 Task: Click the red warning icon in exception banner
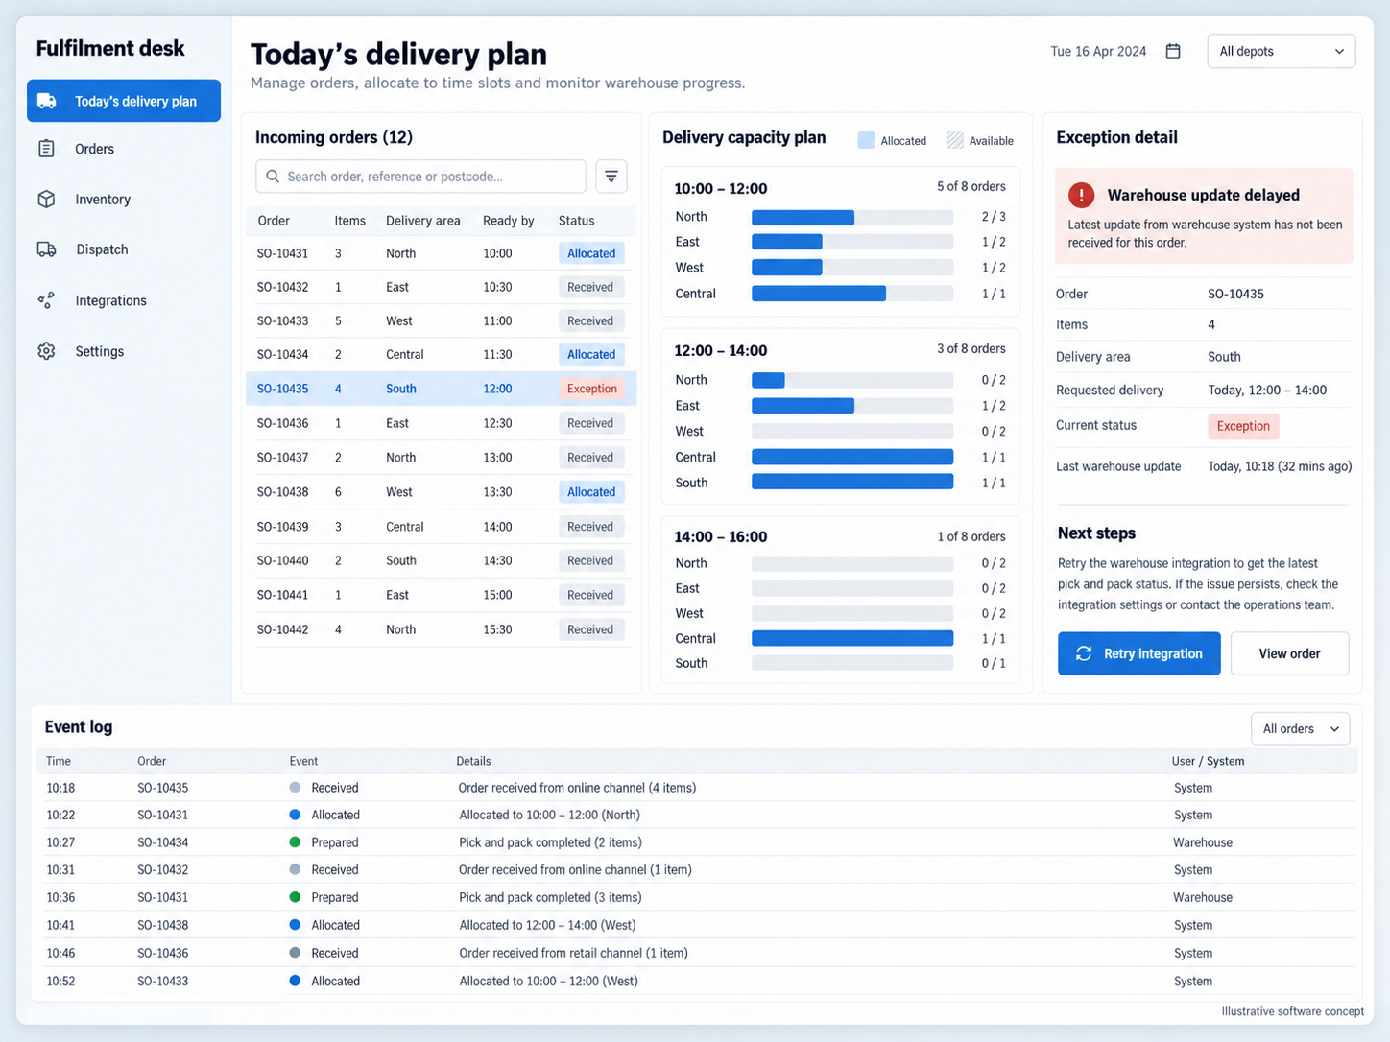pos(1081,195)
